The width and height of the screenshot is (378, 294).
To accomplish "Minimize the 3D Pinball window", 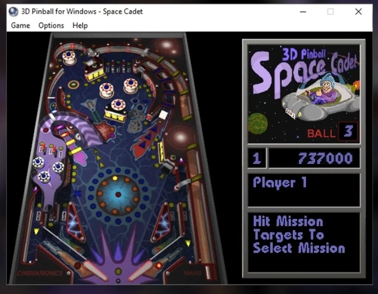I will 303,12.
